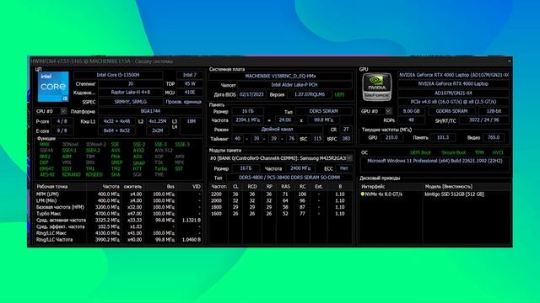Click the 2T command rate field

[x=346, y=130]
